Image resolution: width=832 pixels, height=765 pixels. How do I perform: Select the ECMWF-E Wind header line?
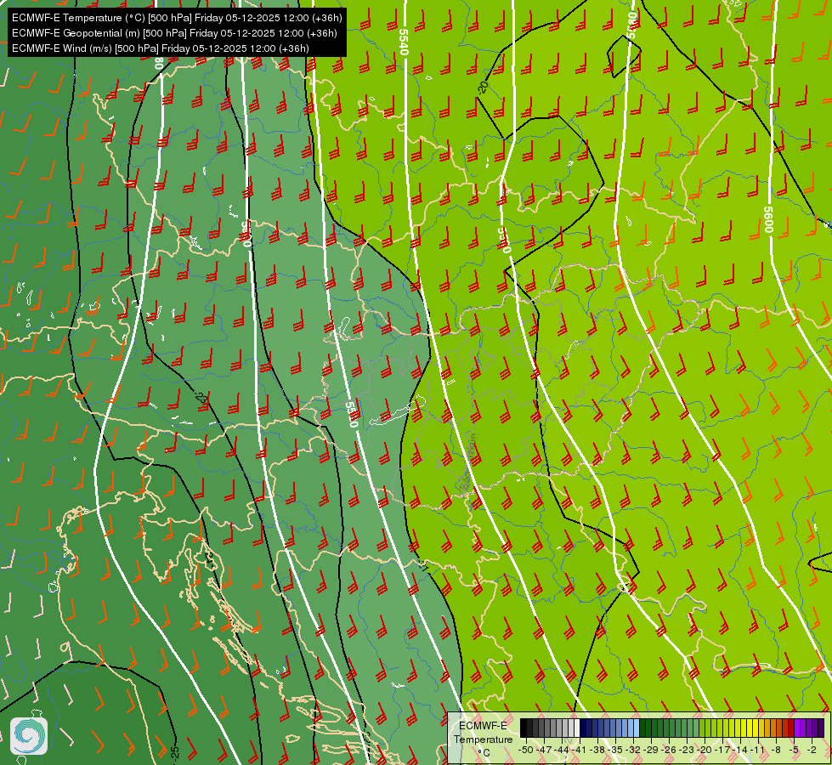[161, 48]
